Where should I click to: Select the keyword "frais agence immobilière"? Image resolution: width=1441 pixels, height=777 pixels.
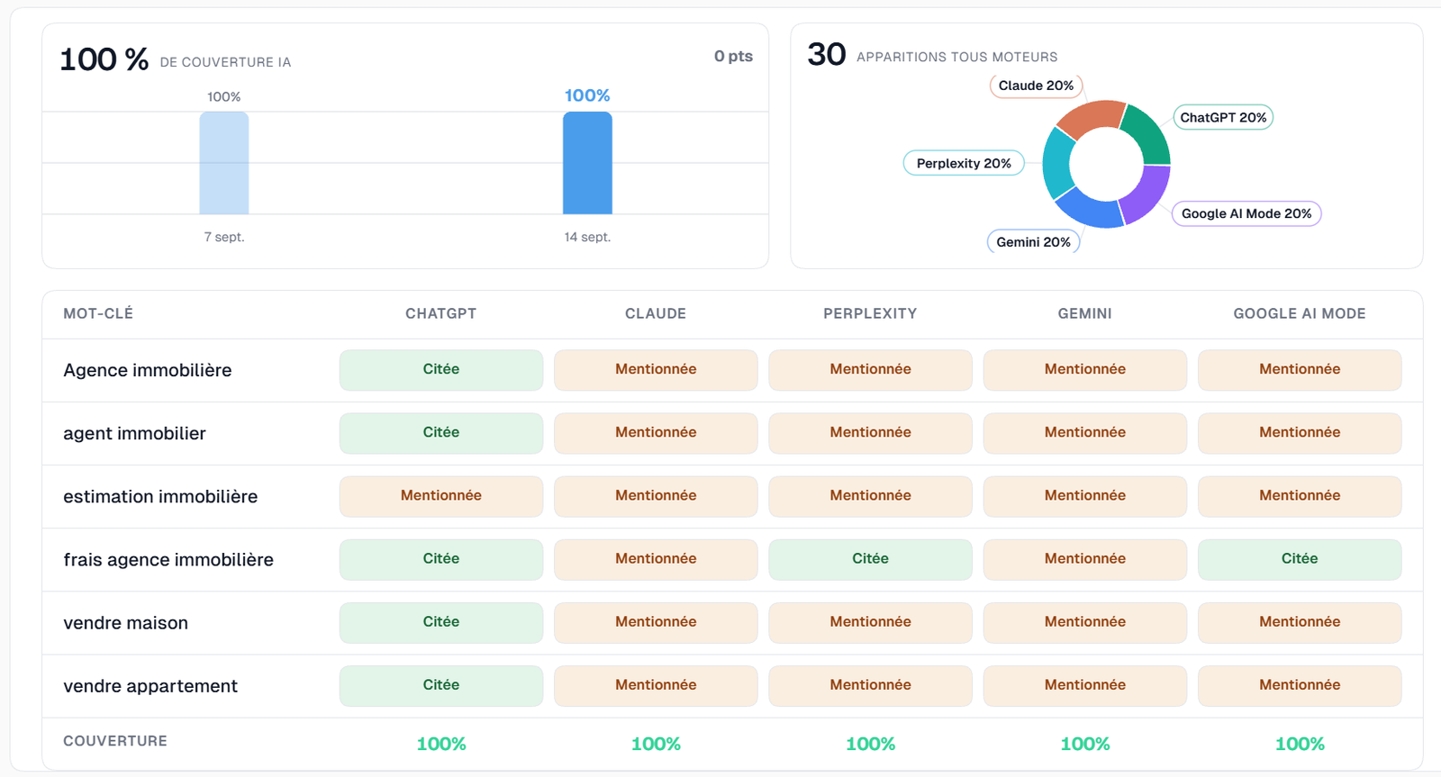point(168,559)
